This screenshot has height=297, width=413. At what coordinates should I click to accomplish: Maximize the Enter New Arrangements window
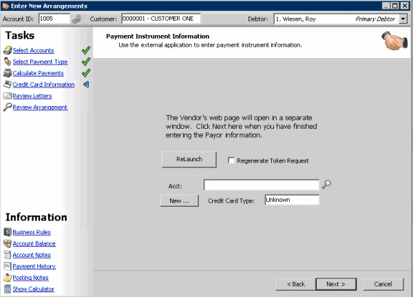[395, 6]
